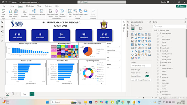The image size is (187, 105).
Task: Click the Data pane Search field
Action: pos(170,26)
